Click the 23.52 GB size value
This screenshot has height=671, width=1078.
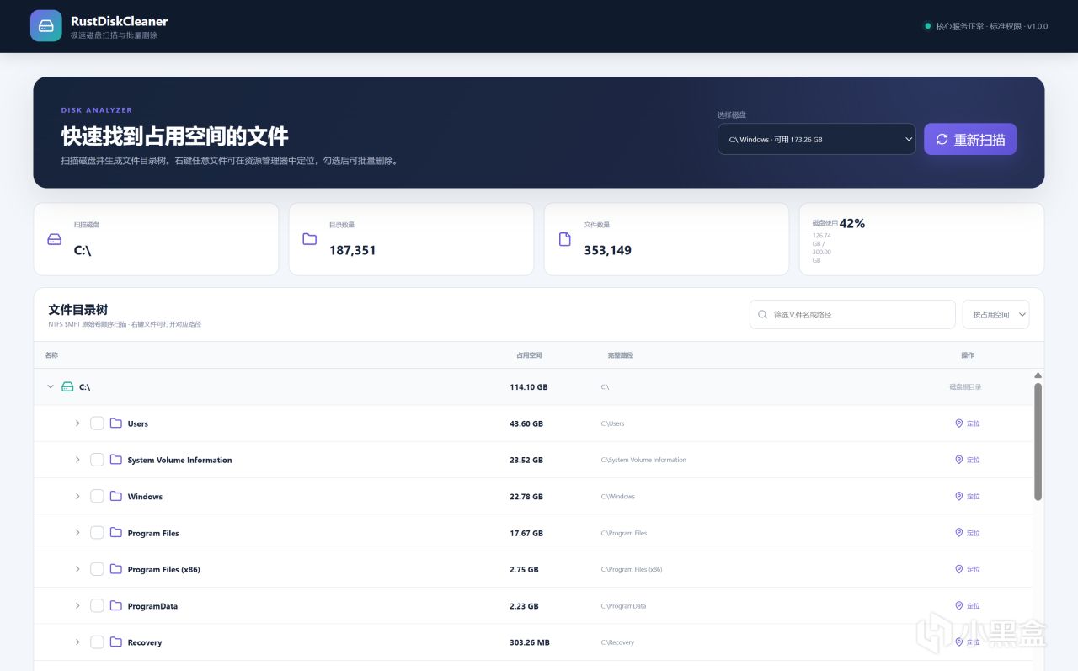tap(526, 460)
